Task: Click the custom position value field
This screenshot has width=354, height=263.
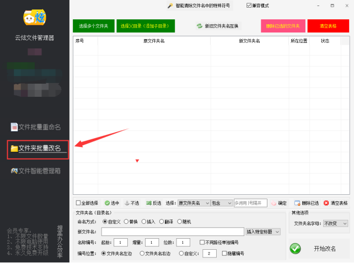Action: click(210, 254)
